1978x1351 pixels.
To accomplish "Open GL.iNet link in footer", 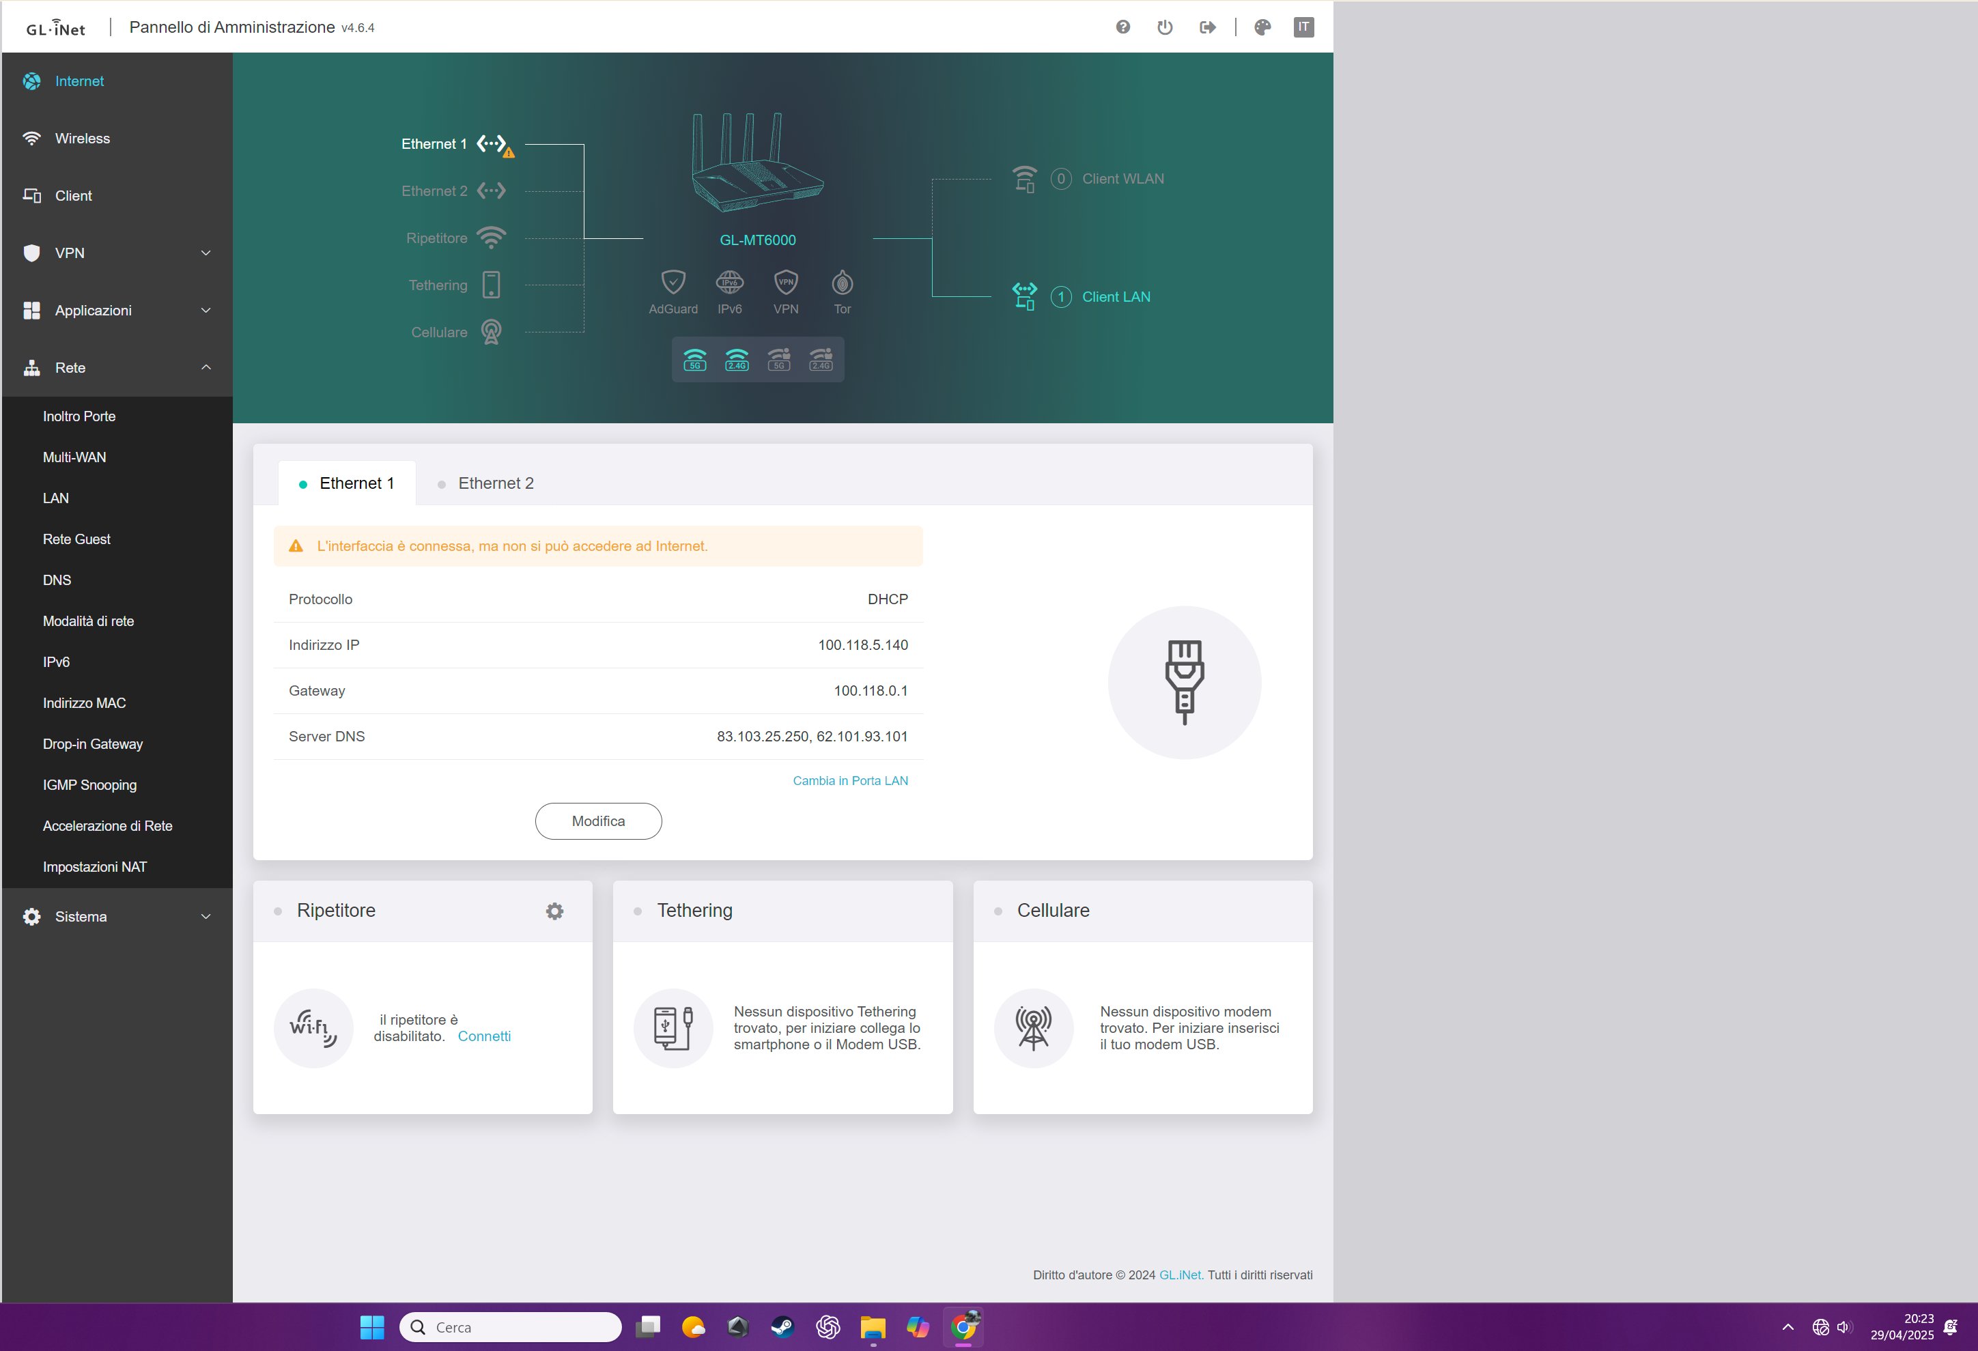I will [x=1181, y=1275].
